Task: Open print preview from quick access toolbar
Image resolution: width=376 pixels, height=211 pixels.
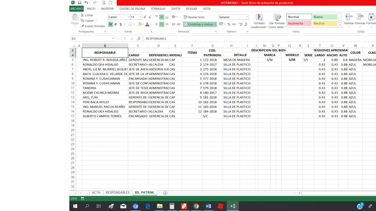Action: [104, 2]
